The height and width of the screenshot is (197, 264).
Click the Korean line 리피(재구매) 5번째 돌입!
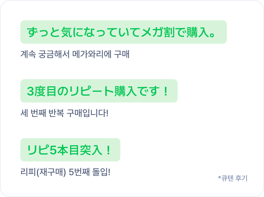[x=65, y=172]
